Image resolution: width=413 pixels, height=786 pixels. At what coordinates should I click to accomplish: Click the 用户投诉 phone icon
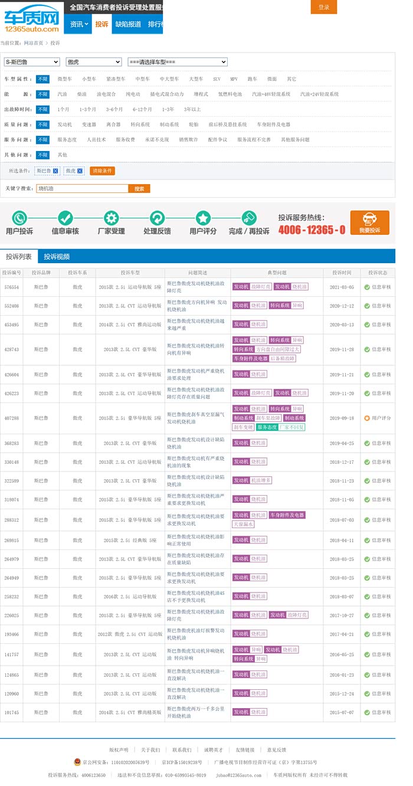coord(19,218)
